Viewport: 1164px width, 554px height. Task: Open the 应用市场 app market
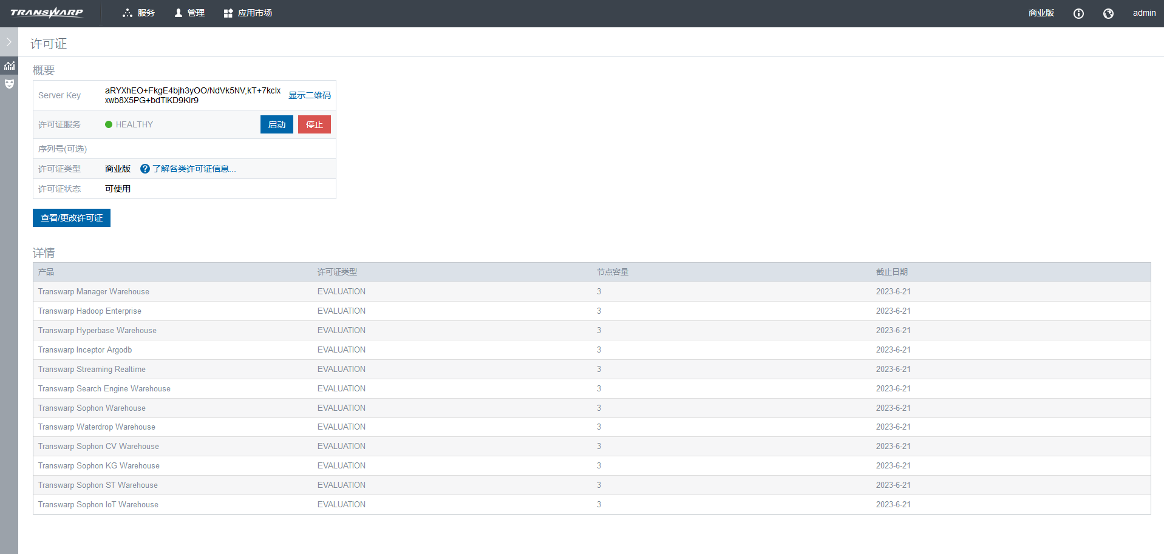pos(248,13)
